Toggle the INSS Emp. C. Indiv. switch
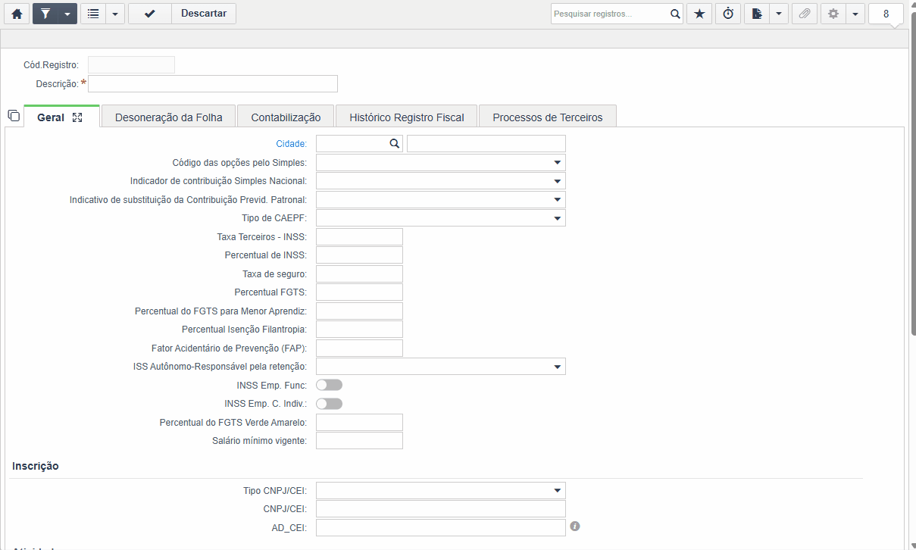 point(329,404)
